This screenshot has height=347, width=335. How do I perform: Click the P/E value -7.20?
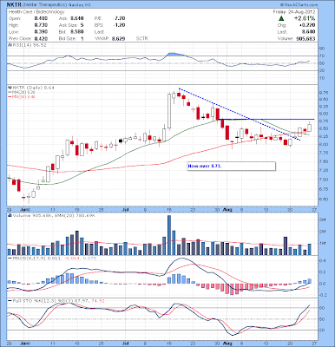coord(119,18)
